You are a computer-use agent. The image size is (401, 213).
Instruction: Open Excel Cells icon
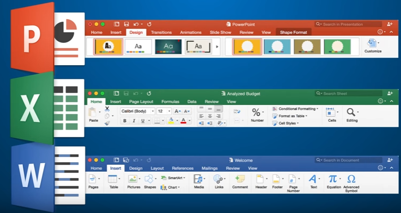(330, 112)
